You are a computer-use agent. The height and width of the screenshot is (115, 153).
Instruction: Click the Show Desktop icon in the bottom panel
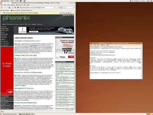point(1,114)
